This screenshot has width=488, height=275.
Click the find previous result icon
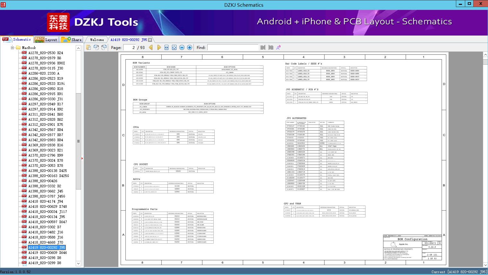263,47
